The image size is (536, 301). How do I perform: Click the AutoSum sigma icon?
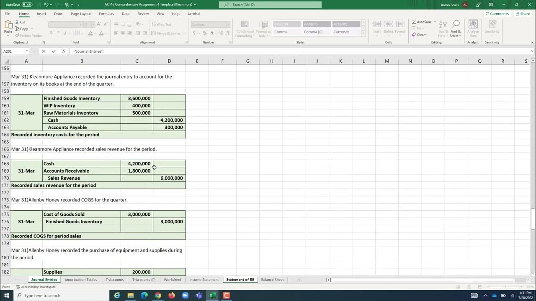pyautogui.click(x=414, y=22)
